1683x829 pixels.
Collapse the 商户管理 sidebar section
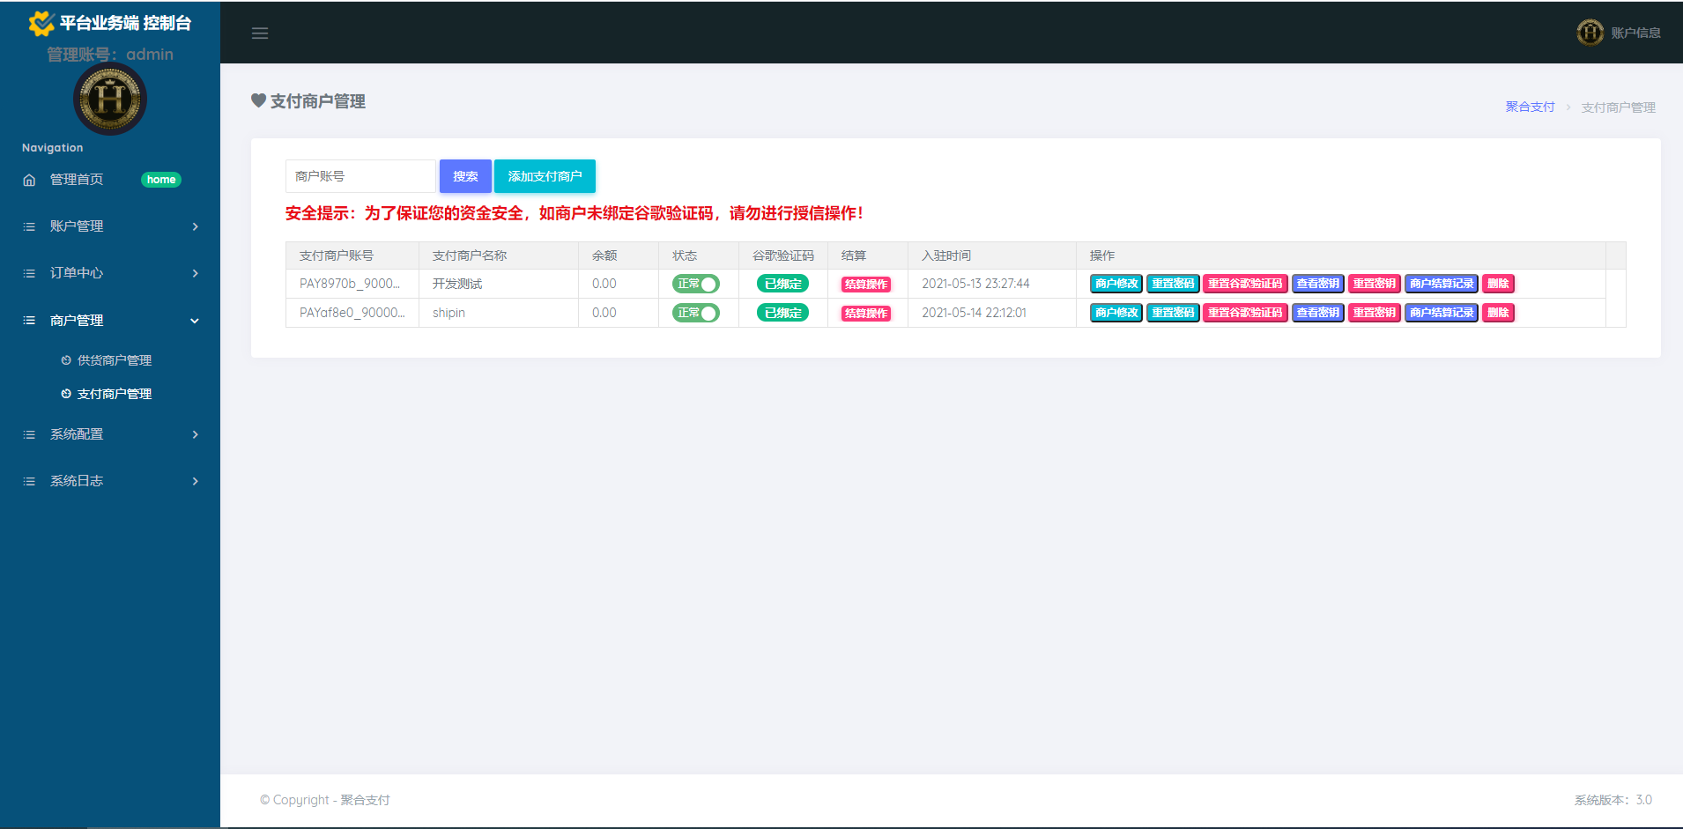pyautogui.click(x=109, y=320)
